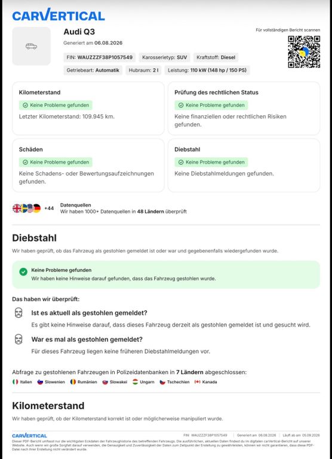The image size is (332, 459).
Task: Click the QR code for full report
Action: coord(304,52)
